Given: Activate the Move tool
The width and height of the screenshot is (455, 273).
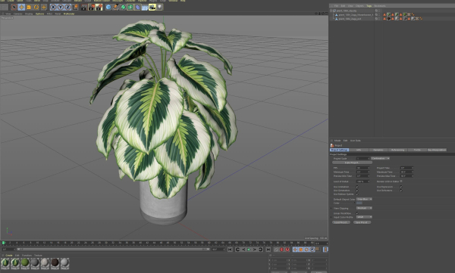Looking at the screenshot, I should [21, 8].
